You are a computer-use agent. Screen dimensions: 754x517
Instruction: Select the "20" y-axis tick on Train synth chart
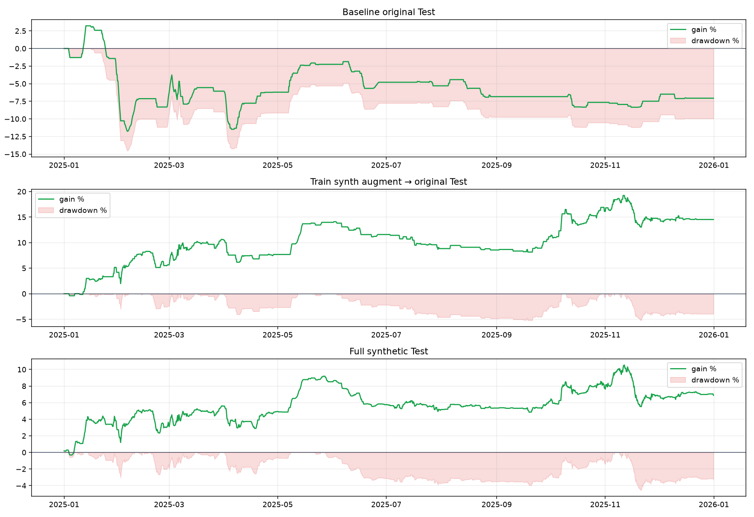[22, 192]
